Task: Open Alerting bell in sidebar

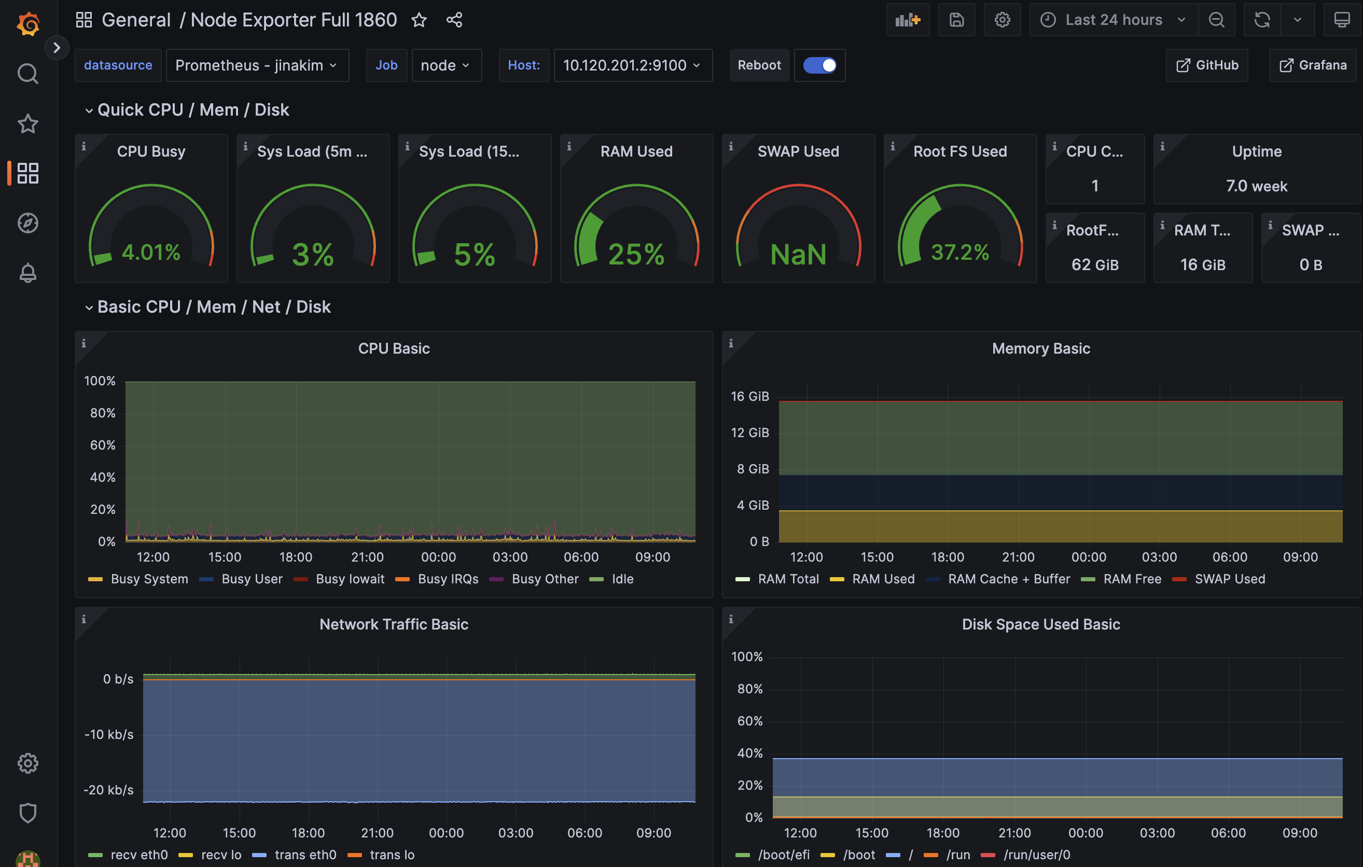Action: 27,273
